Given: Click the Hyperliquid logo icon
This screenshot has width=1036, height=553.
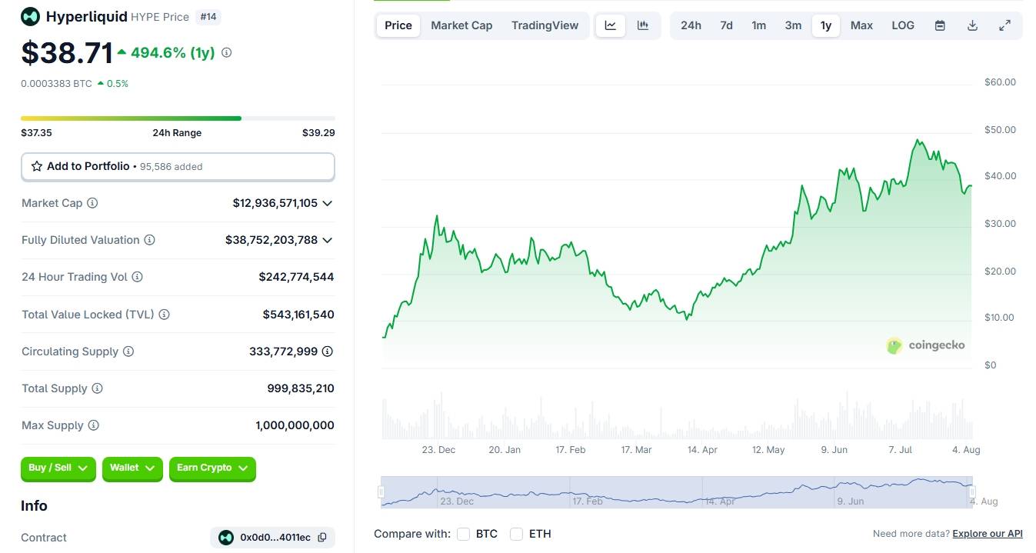Looking at the screenshot, I should pos(30,16).
